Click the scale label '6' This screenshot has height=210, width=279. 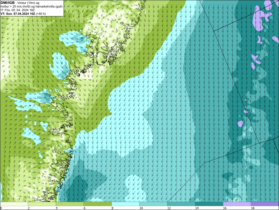85,208
